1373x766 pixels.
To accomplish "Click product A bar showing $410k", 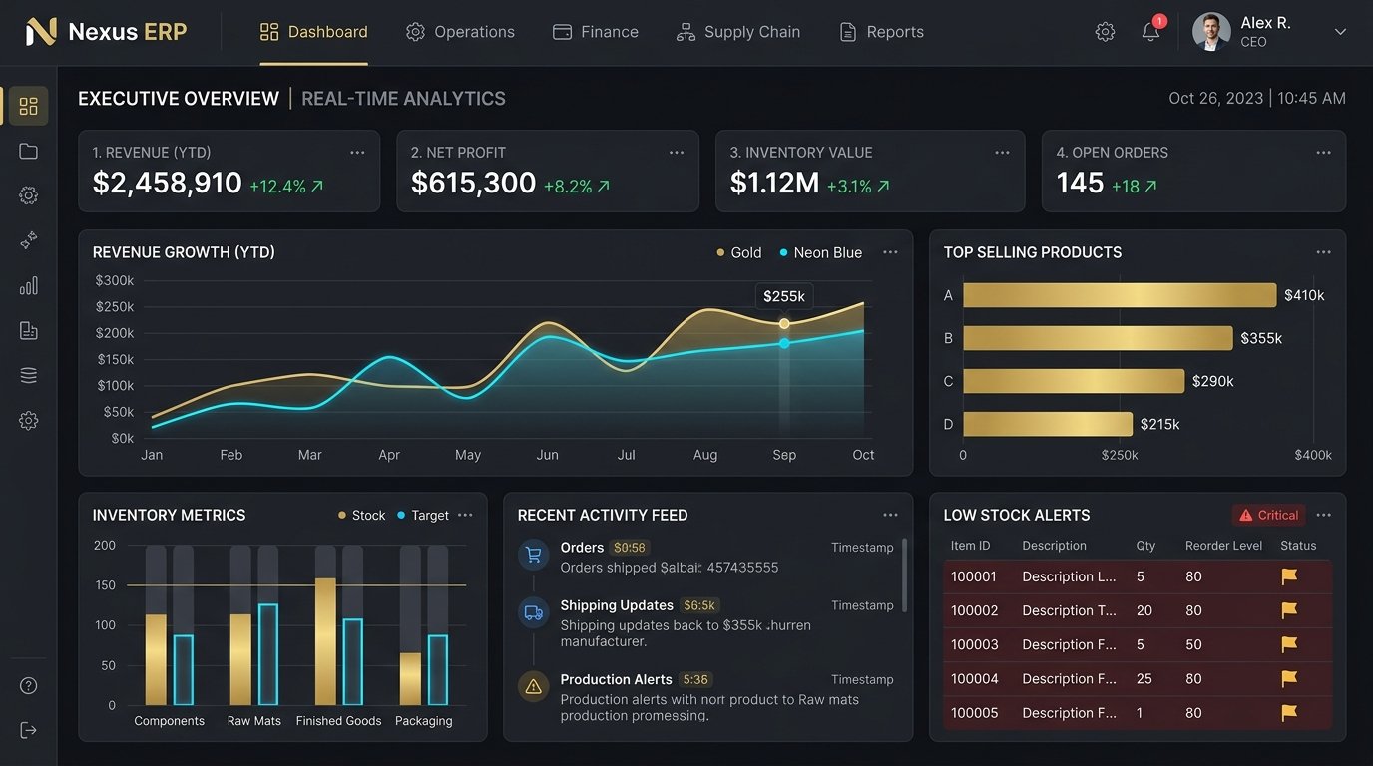I will pos(1120,295).
